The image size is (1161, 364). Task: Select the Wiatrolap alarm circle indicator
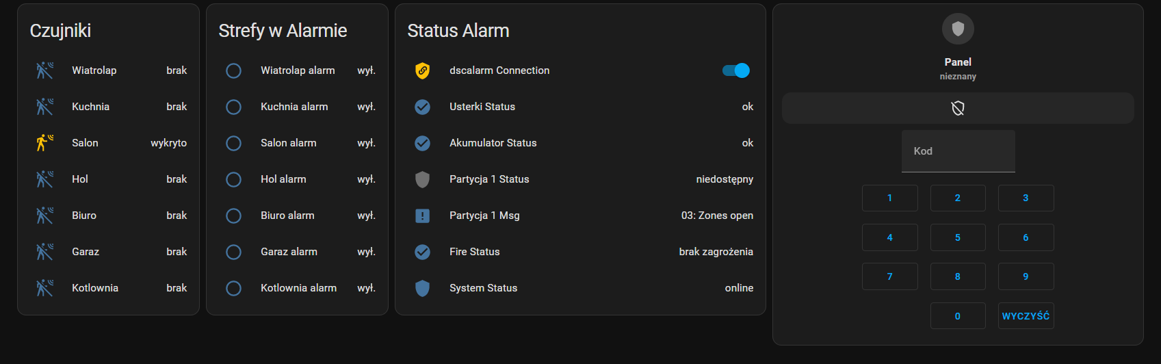coord(233,70)
